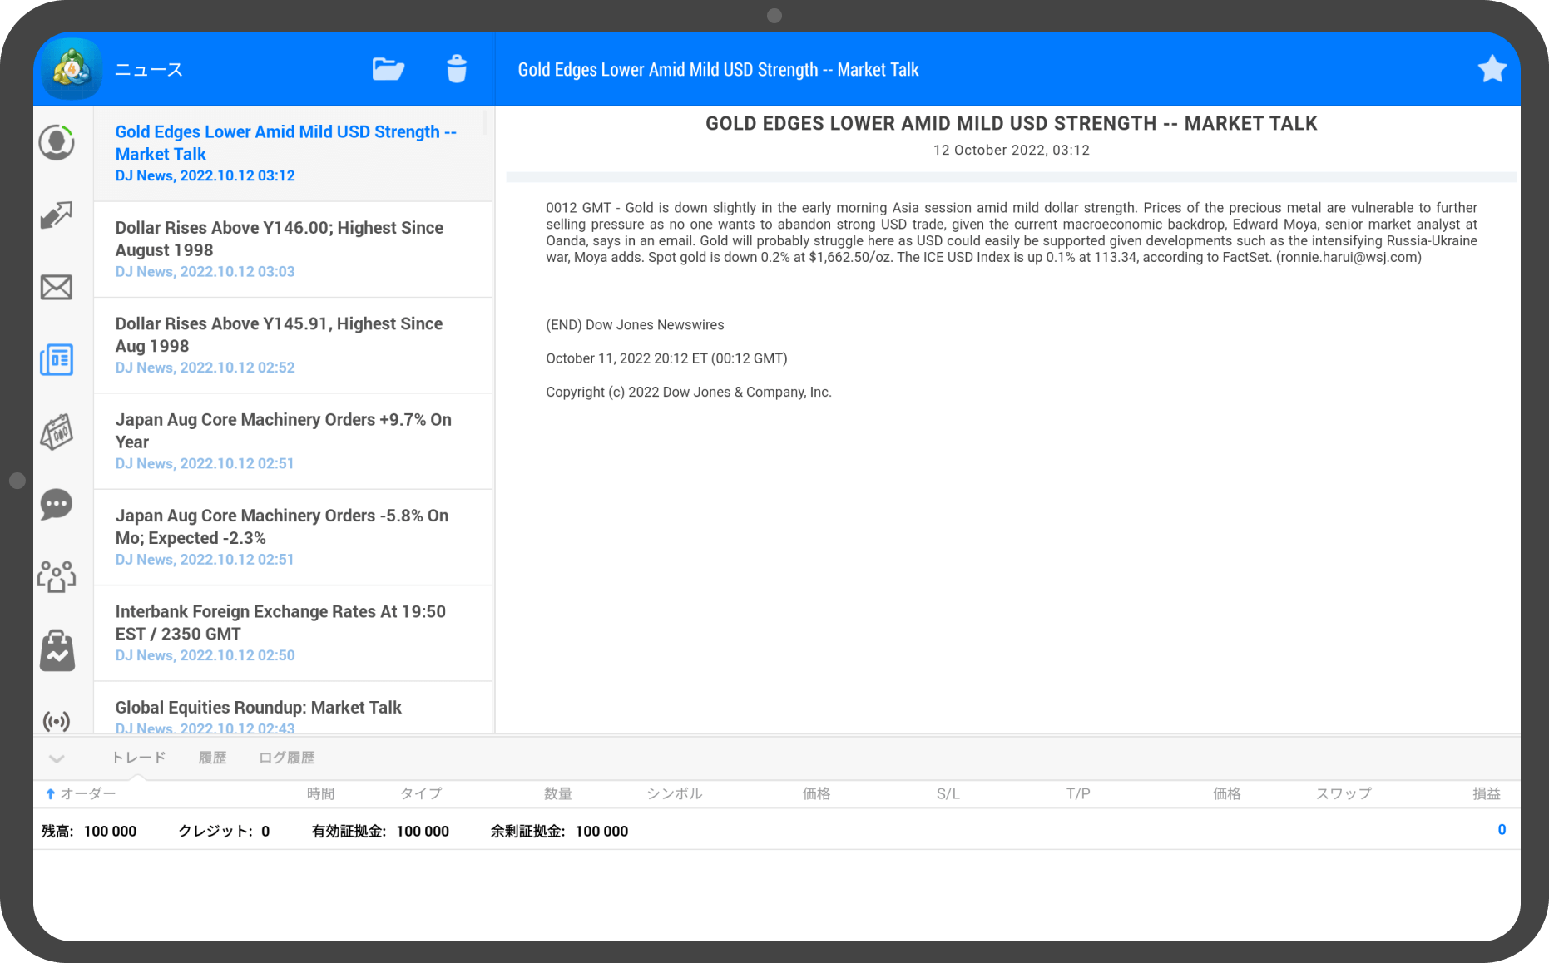
Task: Switch to the ログ履歴 tab
Action: pos(286,758)
